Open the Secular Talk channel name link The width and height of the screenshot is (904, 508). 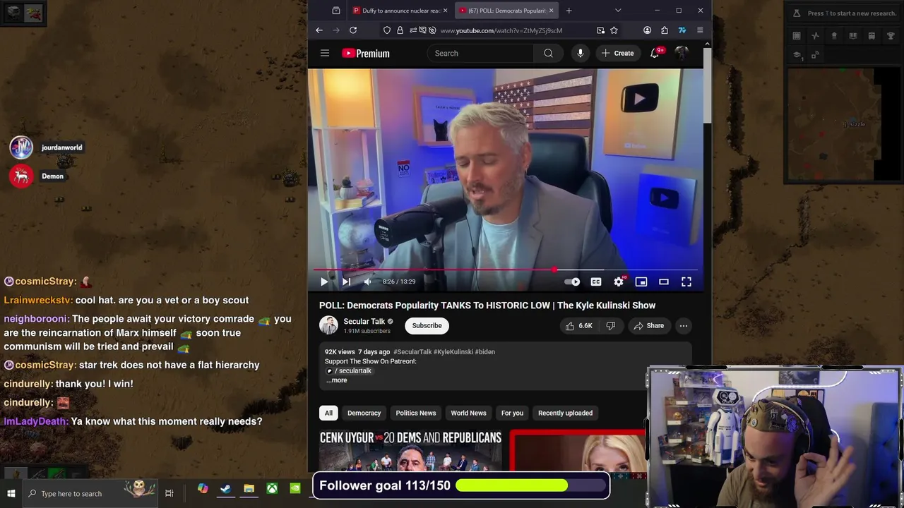point(364,321)
